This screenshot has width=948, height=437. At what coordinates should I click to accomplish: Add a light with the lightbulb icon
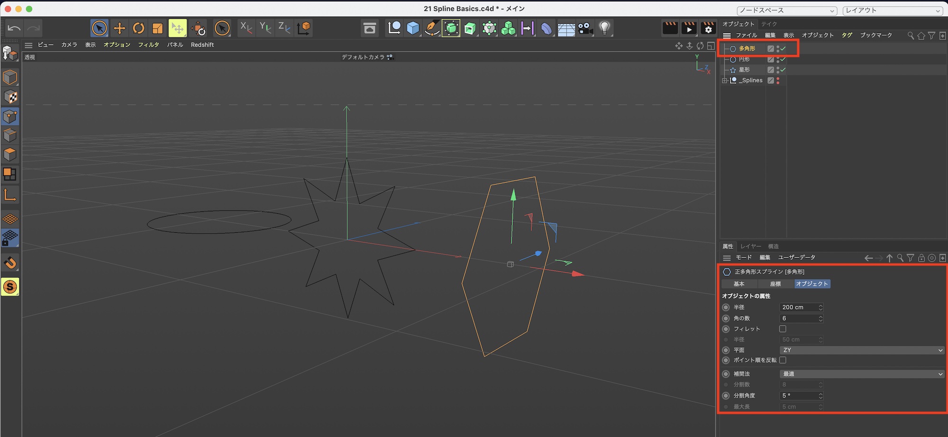point(604,28)
